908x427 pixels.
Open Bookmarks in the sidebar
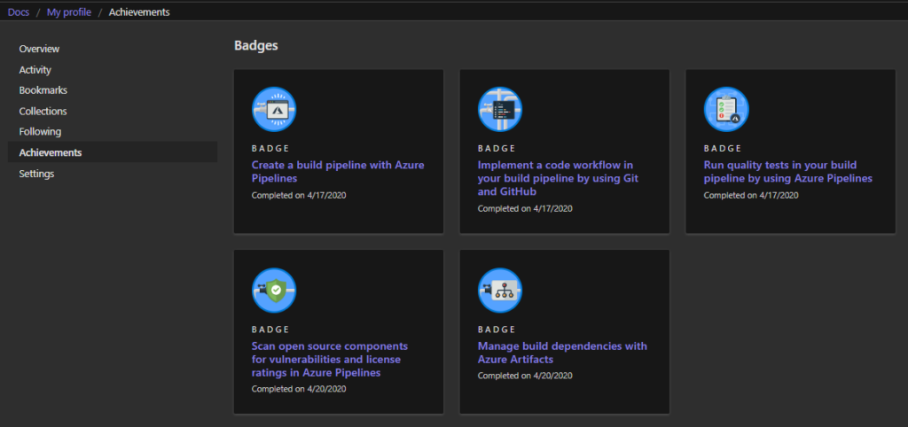(x=43, y=90)
